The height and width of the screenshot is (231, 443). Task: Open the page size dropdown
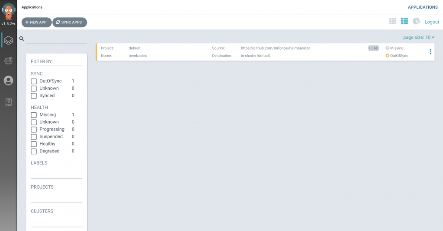pyautogui.click(x=419, y=38)
